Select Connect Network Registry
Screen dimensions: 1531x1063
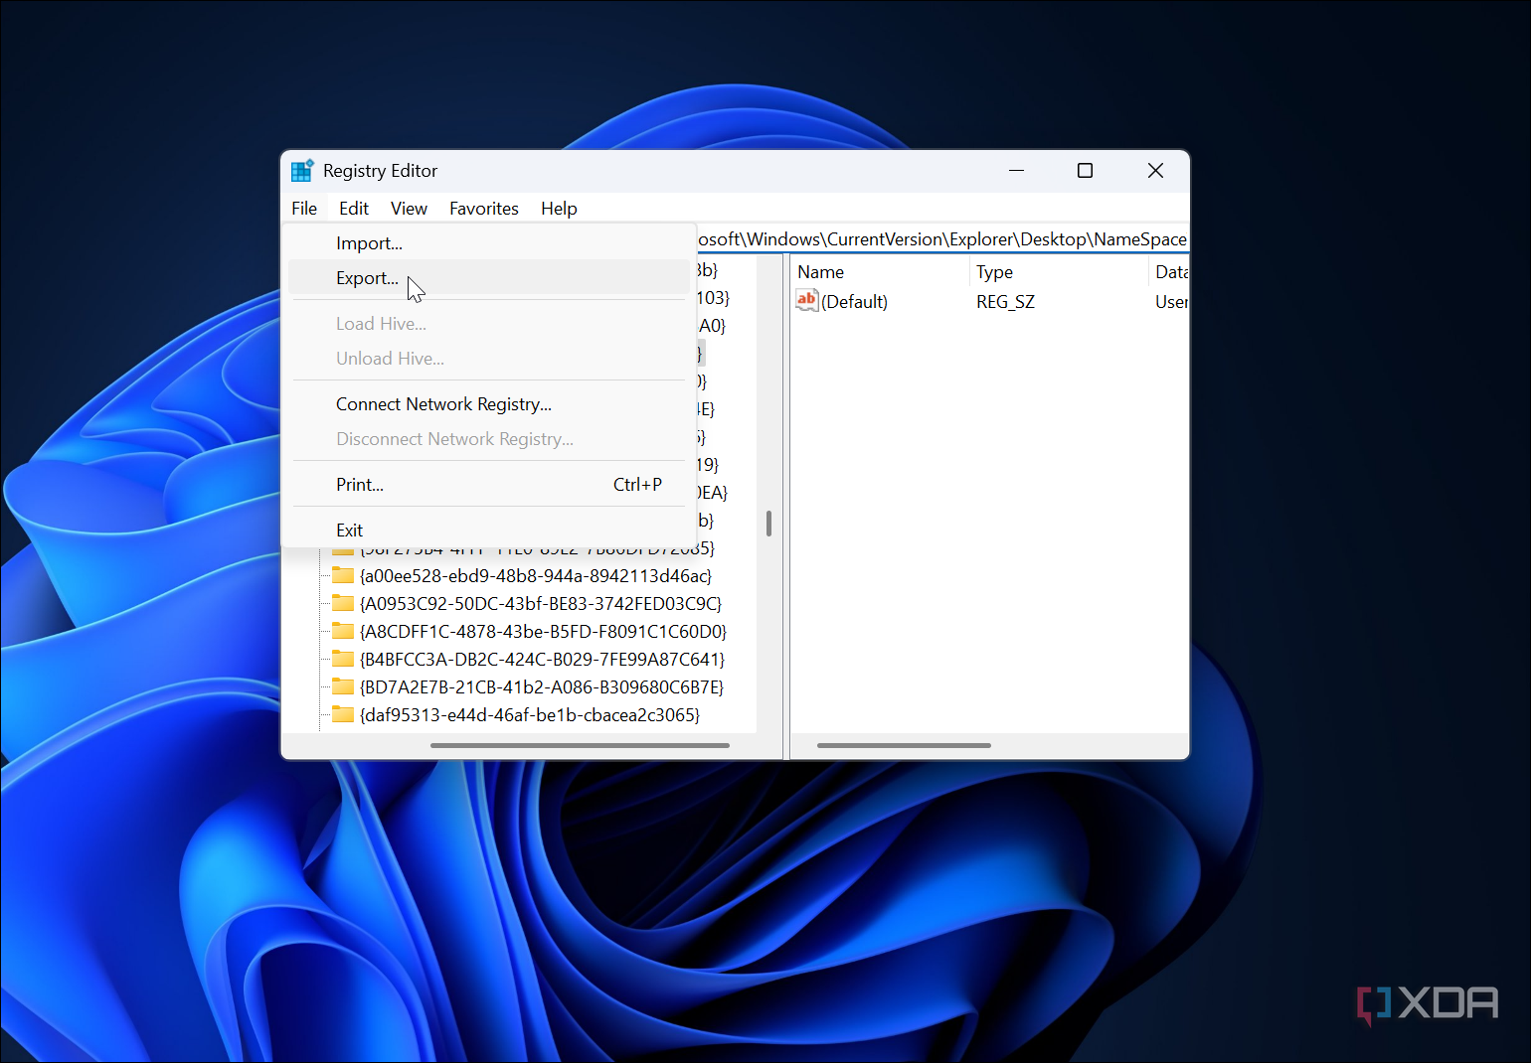443,404
